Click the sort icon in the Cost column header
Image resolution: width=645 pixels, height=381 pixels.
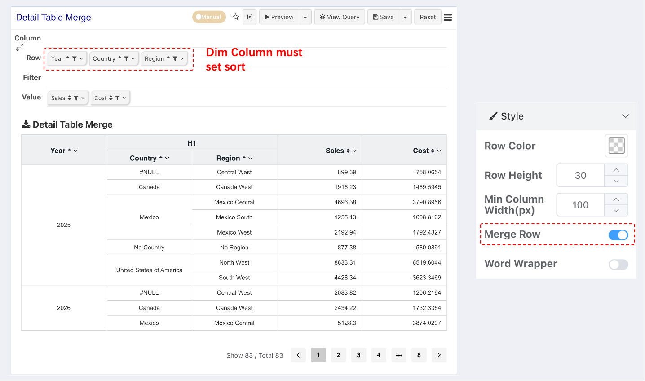433,151
